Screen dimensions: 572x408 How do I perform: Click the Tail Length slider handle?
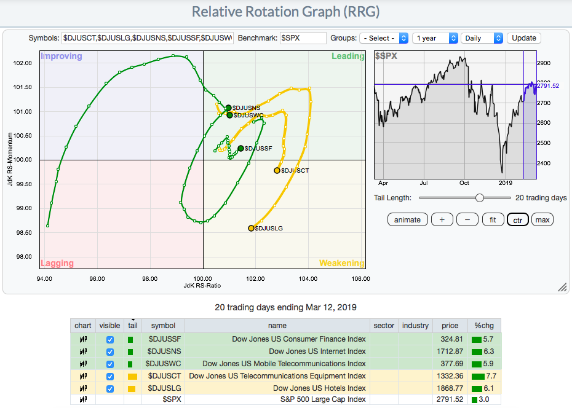479,198
